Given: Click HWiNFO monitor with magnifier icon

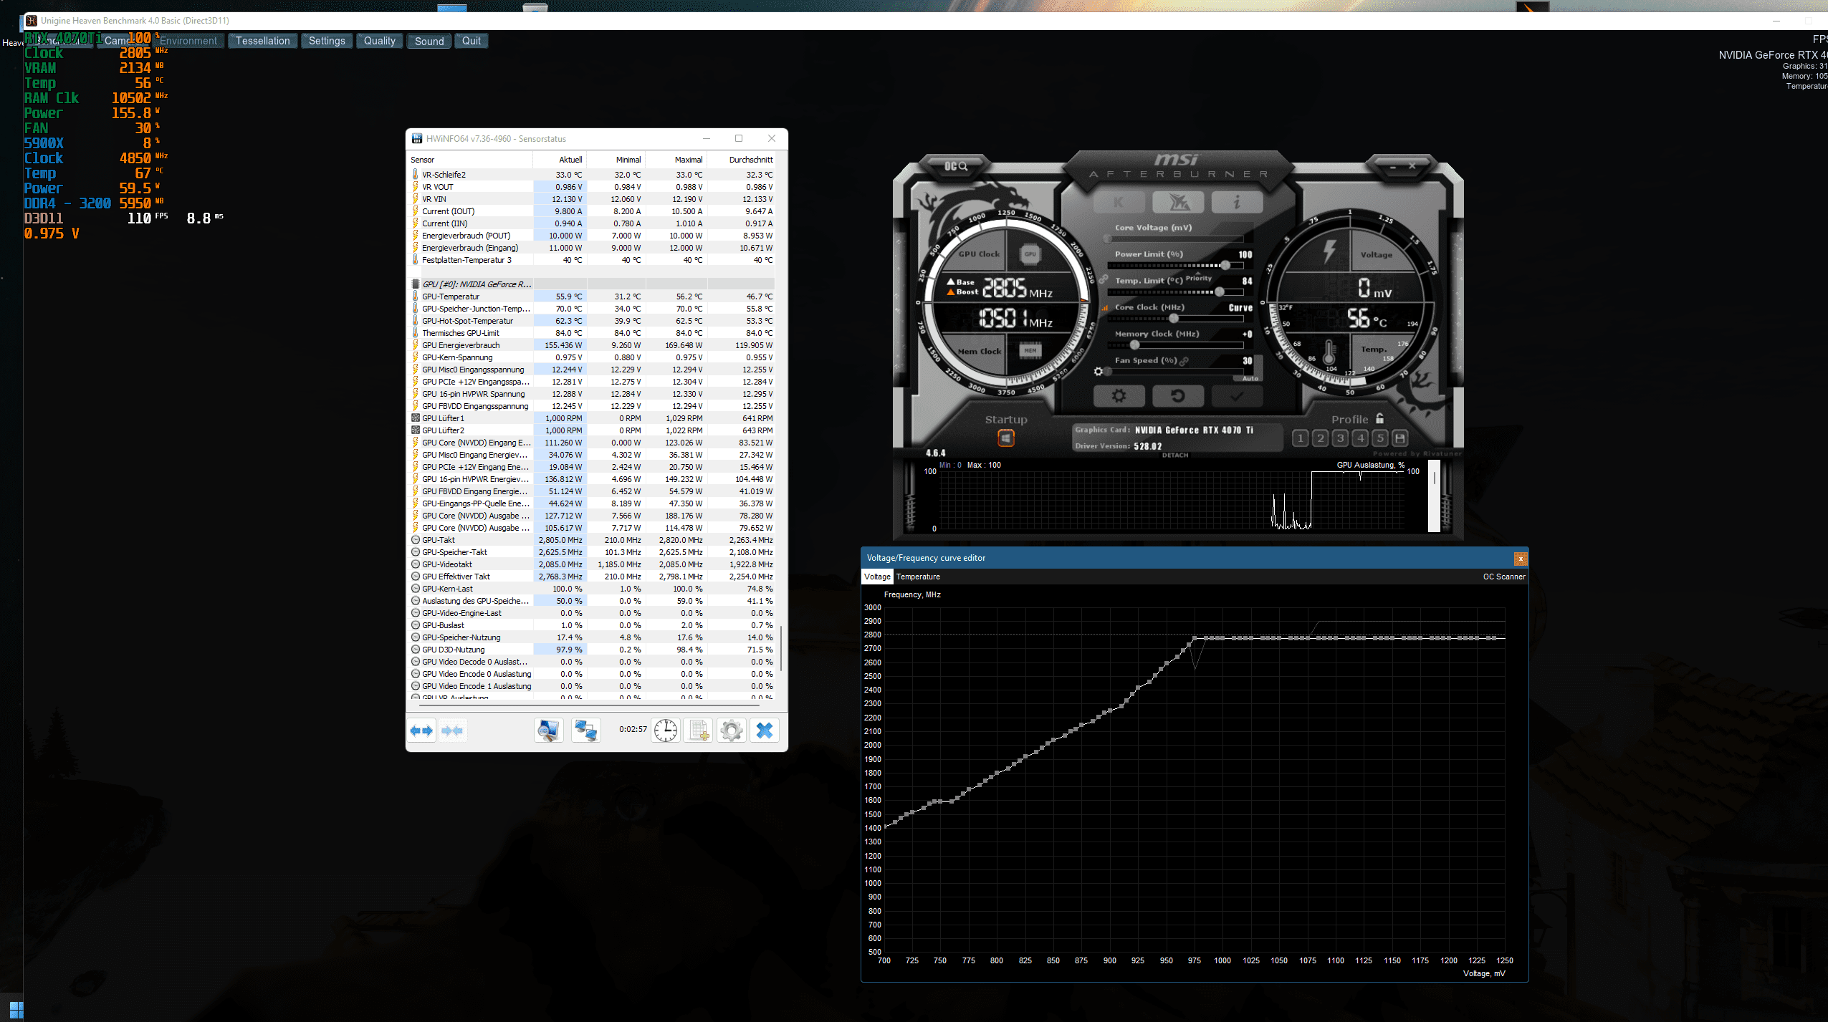Looking at the screenshot, I should (x=549, y=731).
